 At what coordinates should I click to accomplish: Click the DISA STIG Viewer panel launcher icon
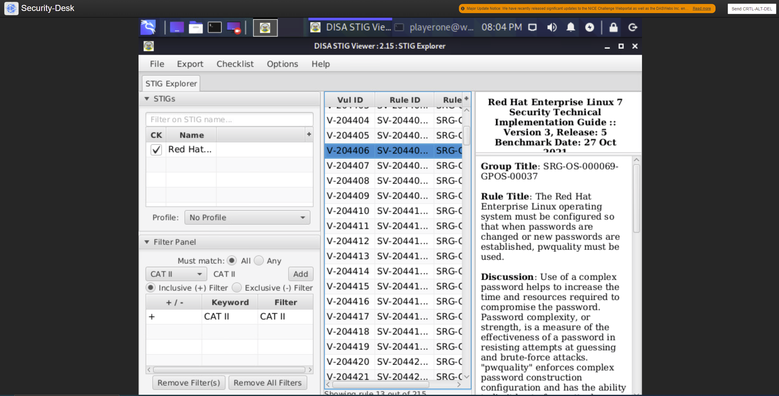click(265, 28)
